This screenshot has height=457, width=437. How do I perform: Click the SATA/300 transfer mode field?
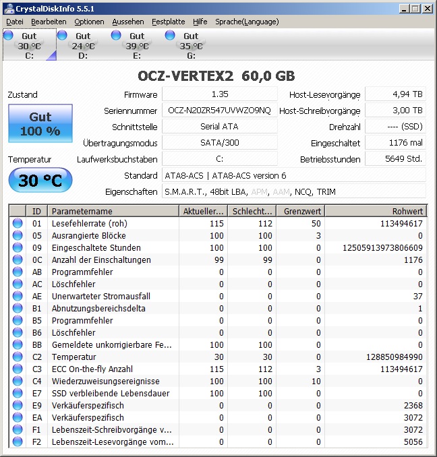click(x=220, y=143)
